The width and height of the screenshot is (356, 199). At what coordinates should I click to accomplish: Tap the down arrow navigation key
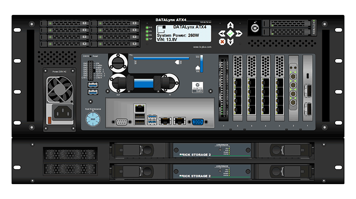(x=230, y=42)
